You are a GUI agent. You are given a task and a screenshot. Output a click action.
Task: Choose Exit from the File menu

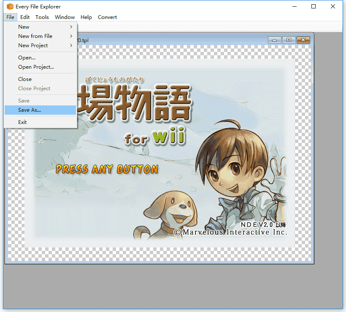41,122
